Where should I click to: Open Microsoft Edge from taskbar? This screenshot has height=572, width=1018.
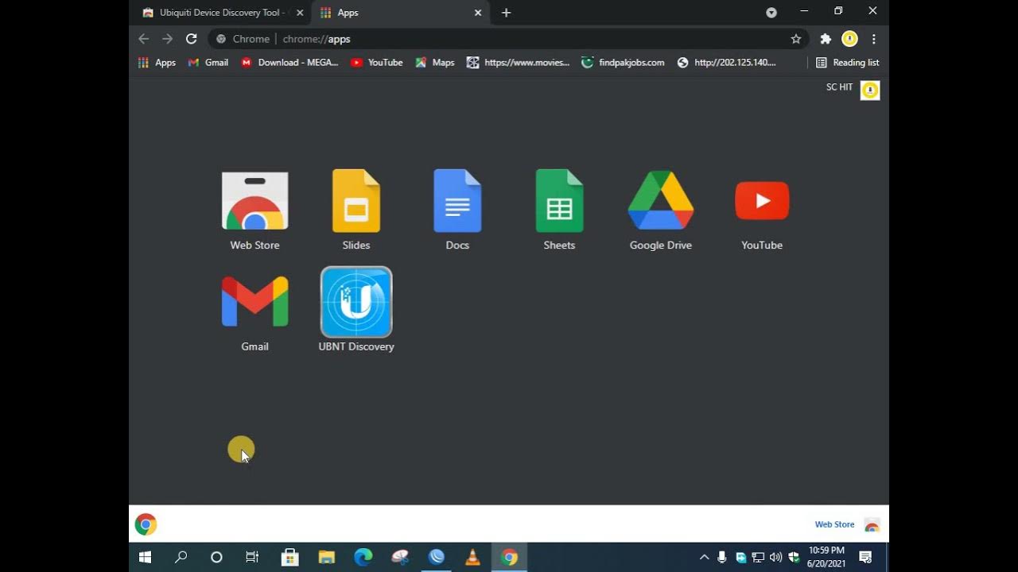click(x=363, y=557)
